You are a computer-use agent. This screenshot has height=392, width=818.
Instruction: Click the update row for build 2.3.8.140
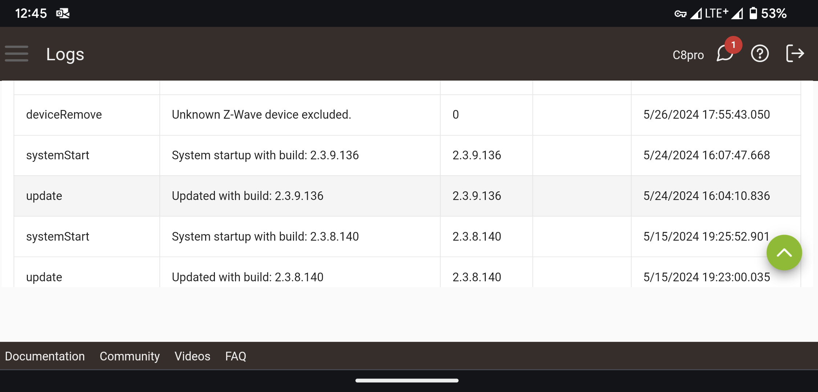(x=44, y=277)
